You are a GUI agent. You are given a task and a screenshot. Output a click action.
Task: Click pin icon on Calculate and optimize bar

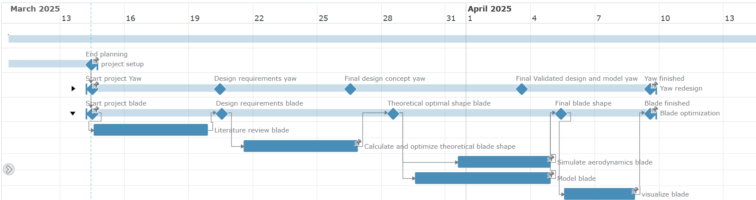[358, 143]
